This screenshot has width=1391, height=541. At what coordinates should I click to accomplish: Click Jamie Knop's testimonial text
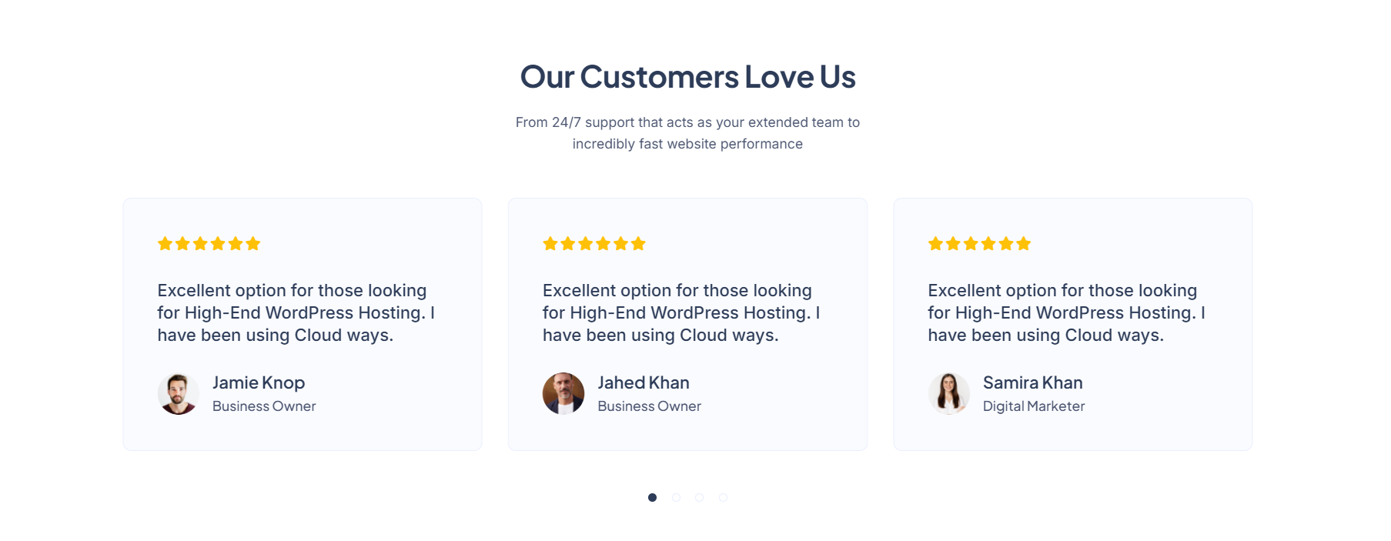(296, 312)
